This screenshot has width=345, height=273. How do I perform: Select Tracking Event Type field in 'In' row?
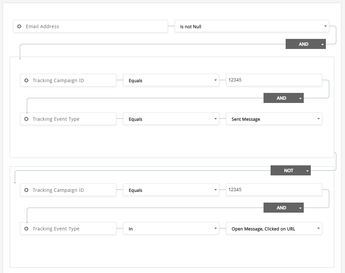coord(72,229)
